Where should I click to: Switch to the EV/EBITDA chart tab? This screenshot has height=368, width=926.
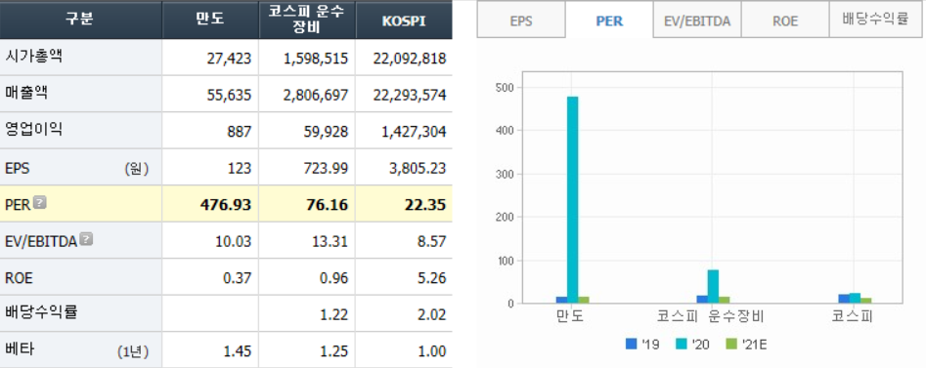tap(697, 20)
